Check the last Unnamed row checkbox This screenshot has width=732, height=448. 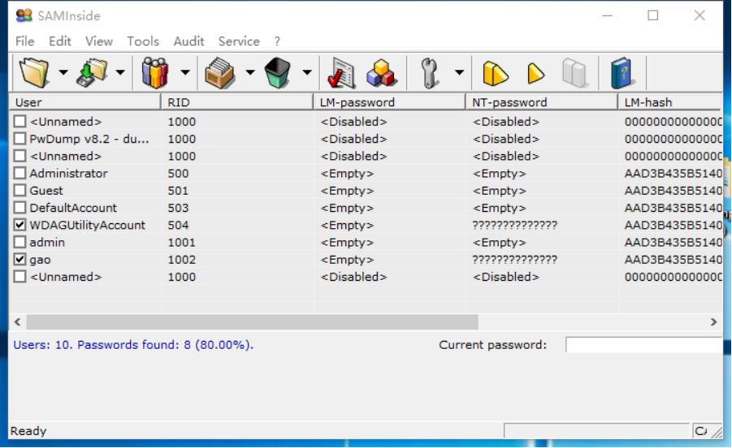19,277
